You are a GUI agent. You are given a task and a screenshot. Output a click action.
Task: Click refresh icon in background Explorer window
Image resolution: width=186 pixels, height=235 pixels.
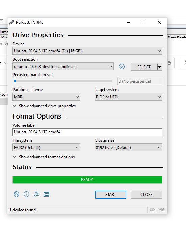click(x=169, y=63)
